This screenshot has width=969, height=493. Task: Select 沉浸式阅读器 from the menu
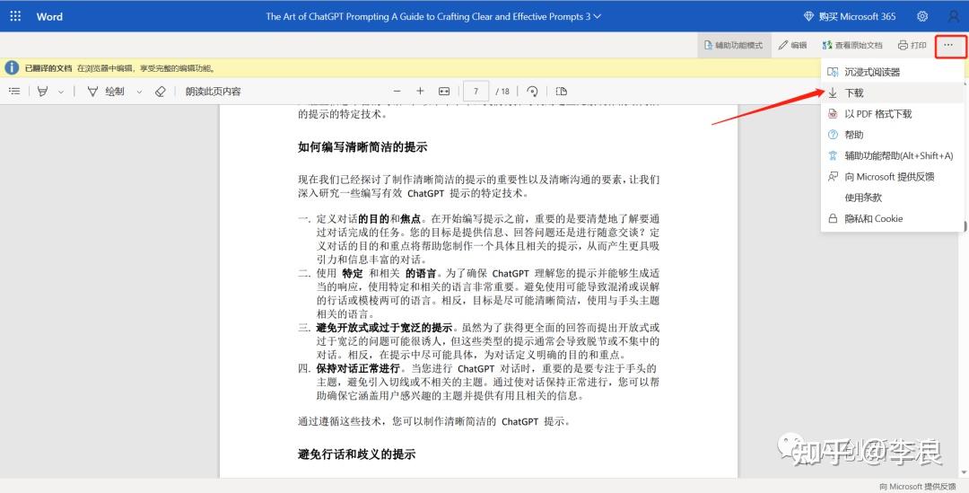893,72
